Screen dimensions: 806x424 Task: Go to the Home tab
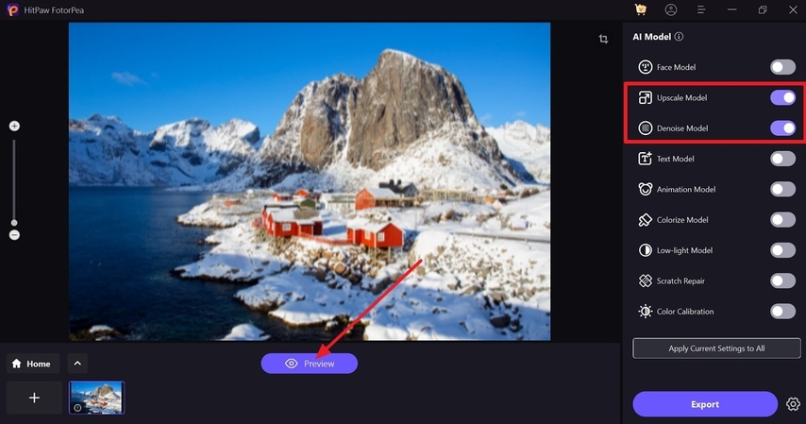[x=33, y=364]
